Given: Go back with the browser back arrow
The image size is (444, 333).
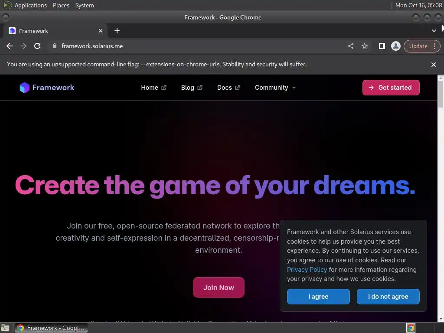Looking at the screenshot, I should 10,46.
